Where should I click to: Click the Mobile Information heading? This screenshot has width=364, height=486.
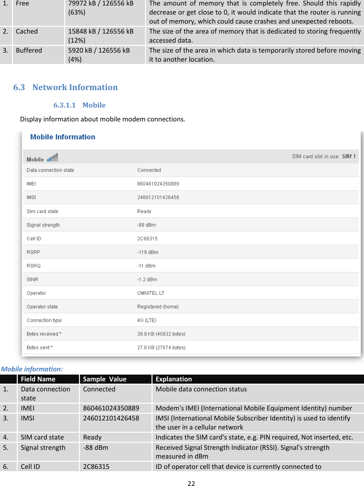63,137
